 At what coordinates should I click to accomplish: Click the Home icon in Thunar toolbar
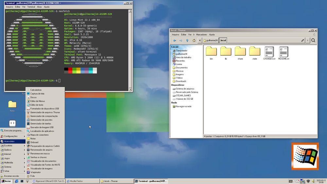[194, 41]
